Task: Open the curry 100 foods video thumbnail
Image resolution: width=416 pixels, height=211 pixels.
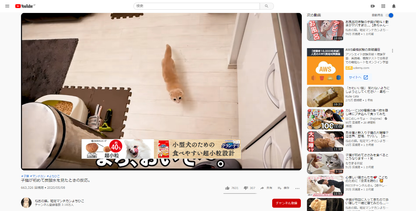Action: click(x=325, y=119)
